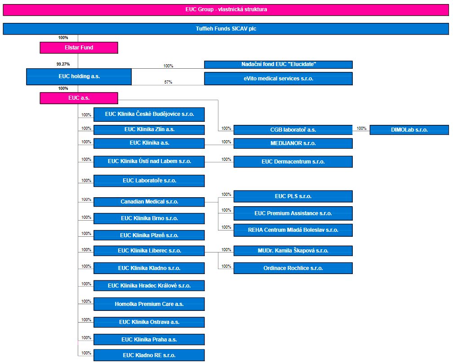Select MUDr. Kamila Škapová s.r.o. box
The height and width of the screenshot is (363, 453).
pyautogui.click(x=293, y=251)
